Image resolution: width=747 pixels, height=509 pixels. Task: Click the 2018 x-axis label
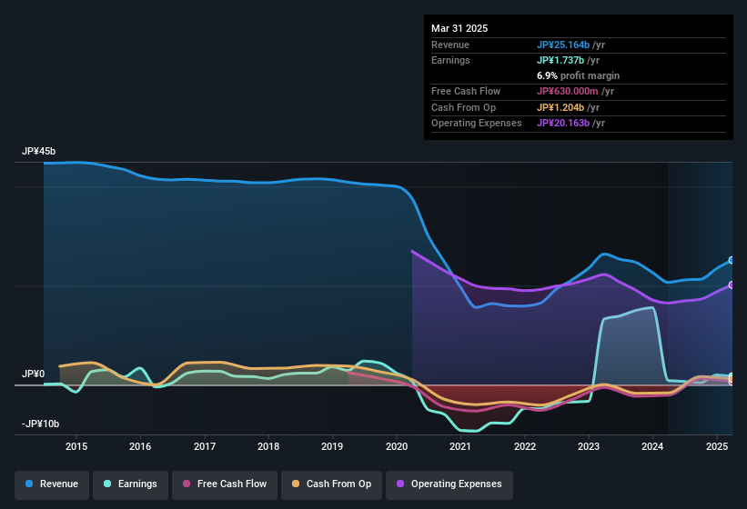(268, 446)
